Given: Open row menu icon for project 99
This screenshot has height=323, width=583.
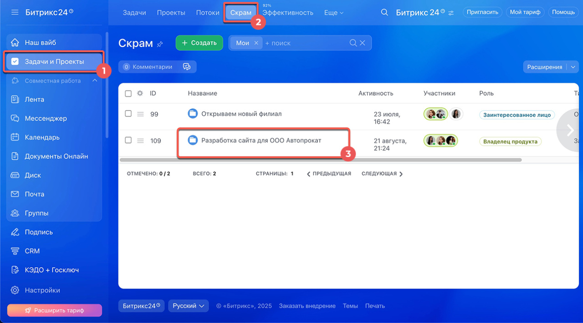Looking at the screenshot, I should pyautogui.click(x=141, y=114).
